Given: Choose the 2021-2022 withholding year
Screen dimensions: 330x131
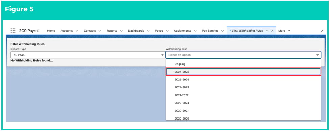Looking at the screenshot, I should [x=243, y=95].
